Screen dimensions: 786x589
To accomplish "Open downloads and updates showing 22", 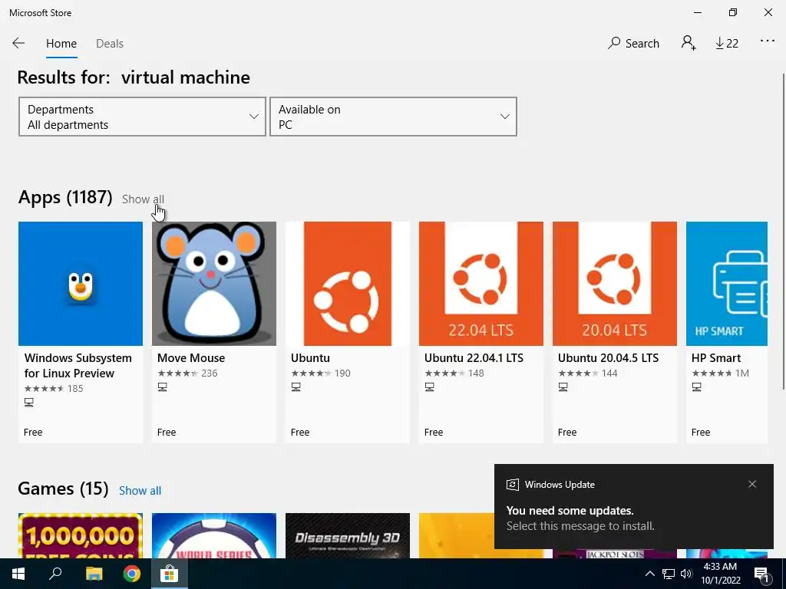I will (727, 44).
